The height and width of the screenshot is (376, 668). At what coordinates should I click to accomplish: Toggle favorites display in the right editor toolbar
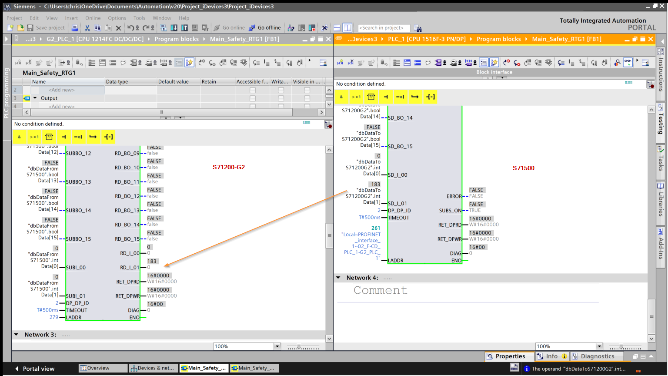point(494,63)
